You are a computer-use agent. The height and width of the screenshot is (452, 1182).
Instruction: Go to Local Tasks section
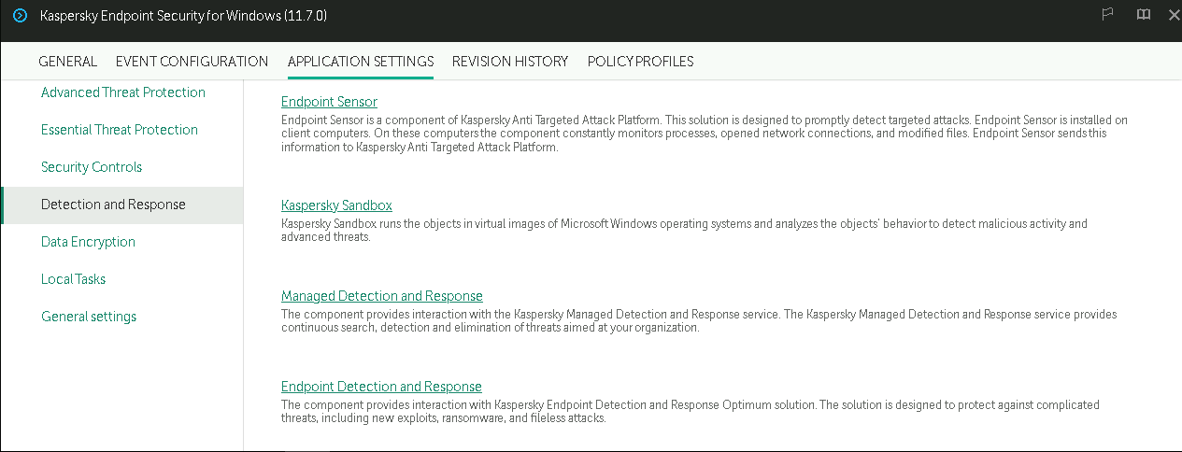(x=73, y=279)
